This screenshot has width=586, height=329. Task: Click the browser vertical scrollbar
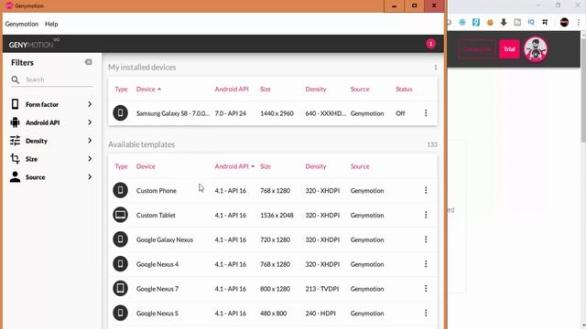(x=583, y=90)
